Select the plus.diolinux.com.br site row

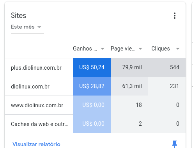95,67
